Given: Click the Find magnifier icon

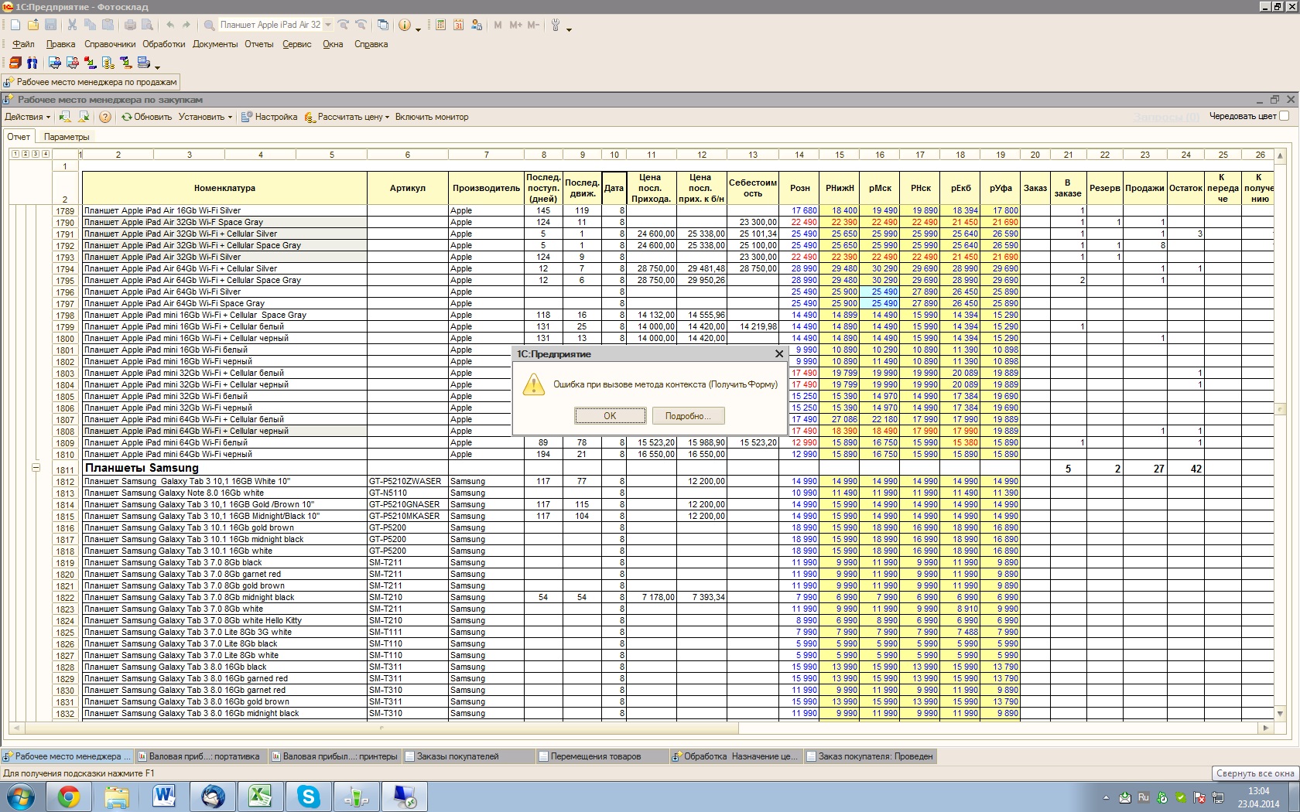Looking at the screenshot, I should tap(209, 25).
